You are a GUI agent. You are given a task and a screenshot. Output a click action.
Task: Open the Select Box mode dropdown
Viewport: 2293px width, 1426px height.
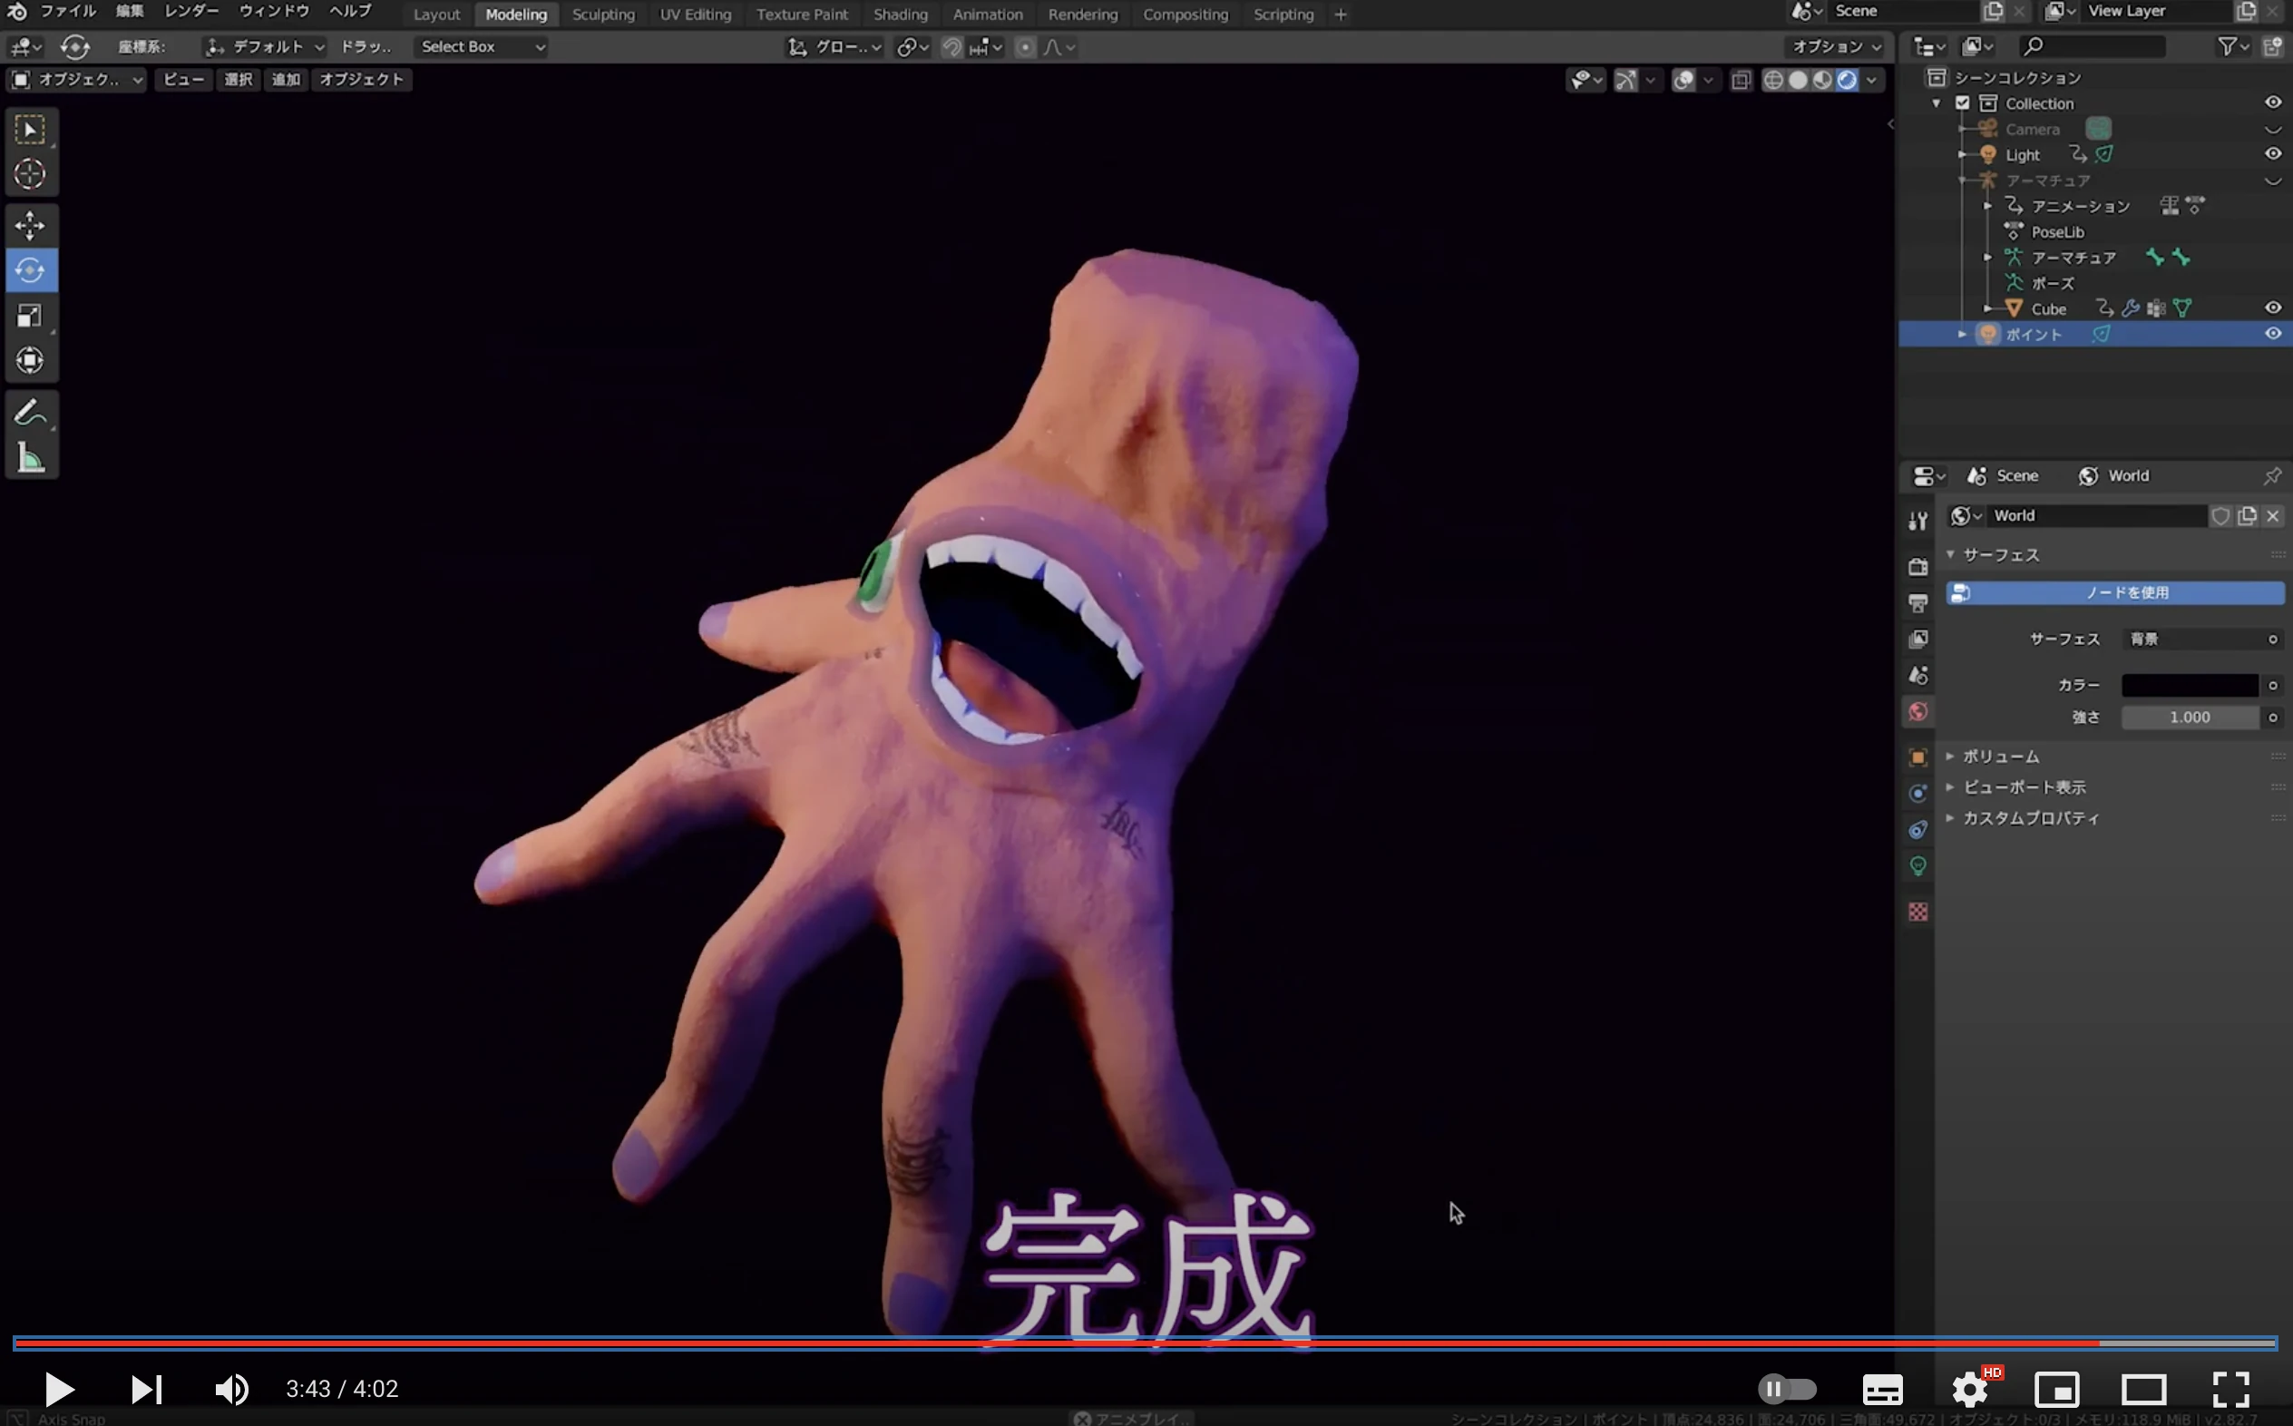[481, 46]
